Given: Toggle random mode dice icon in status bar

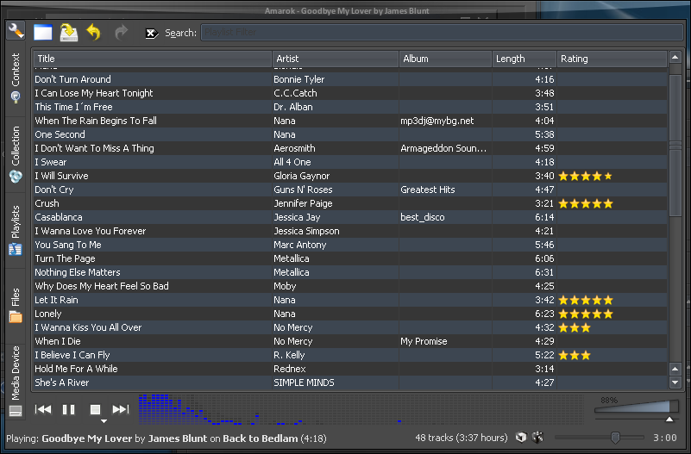Looking at the screenshot, I should coord(521,438).
